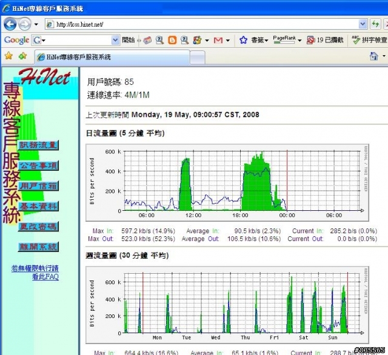Click the 日流量圖 (5 分鐘 平均) heading
Image resolution: width=388 pixels, height=355 pixels.
click(125, 133)
